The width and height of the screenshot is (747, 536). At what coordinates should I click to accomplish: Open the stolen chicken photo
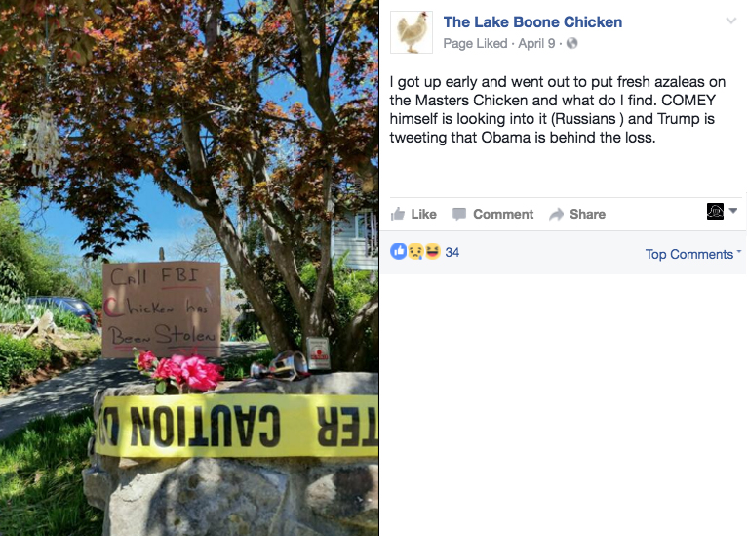tap(189, 268)
